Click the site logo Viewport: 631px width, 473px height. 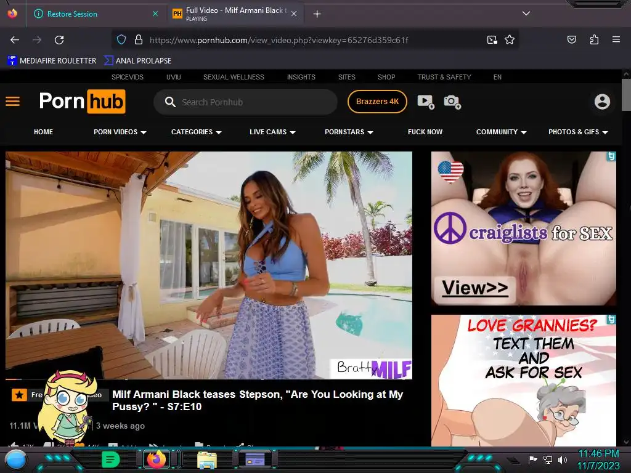click(82, 102)
